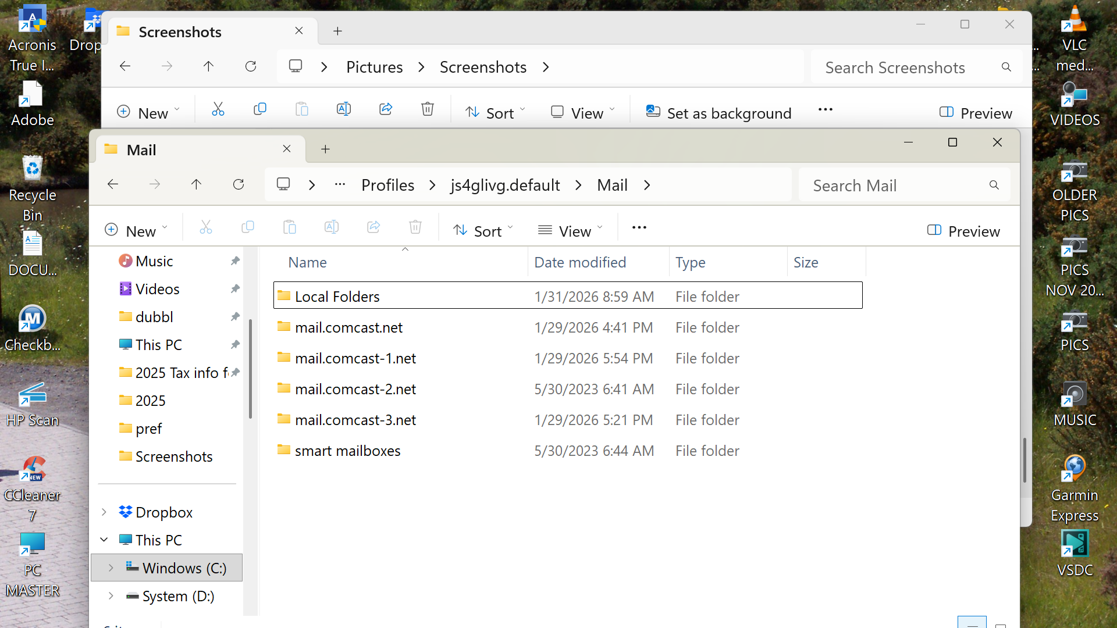This screenshot has height=628, width=1117.
Task: Click See more ellipsis in Mail toolbar
Action: [x=639, y=228]
